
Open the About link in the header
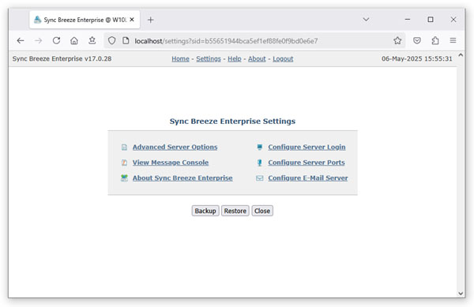257,59
